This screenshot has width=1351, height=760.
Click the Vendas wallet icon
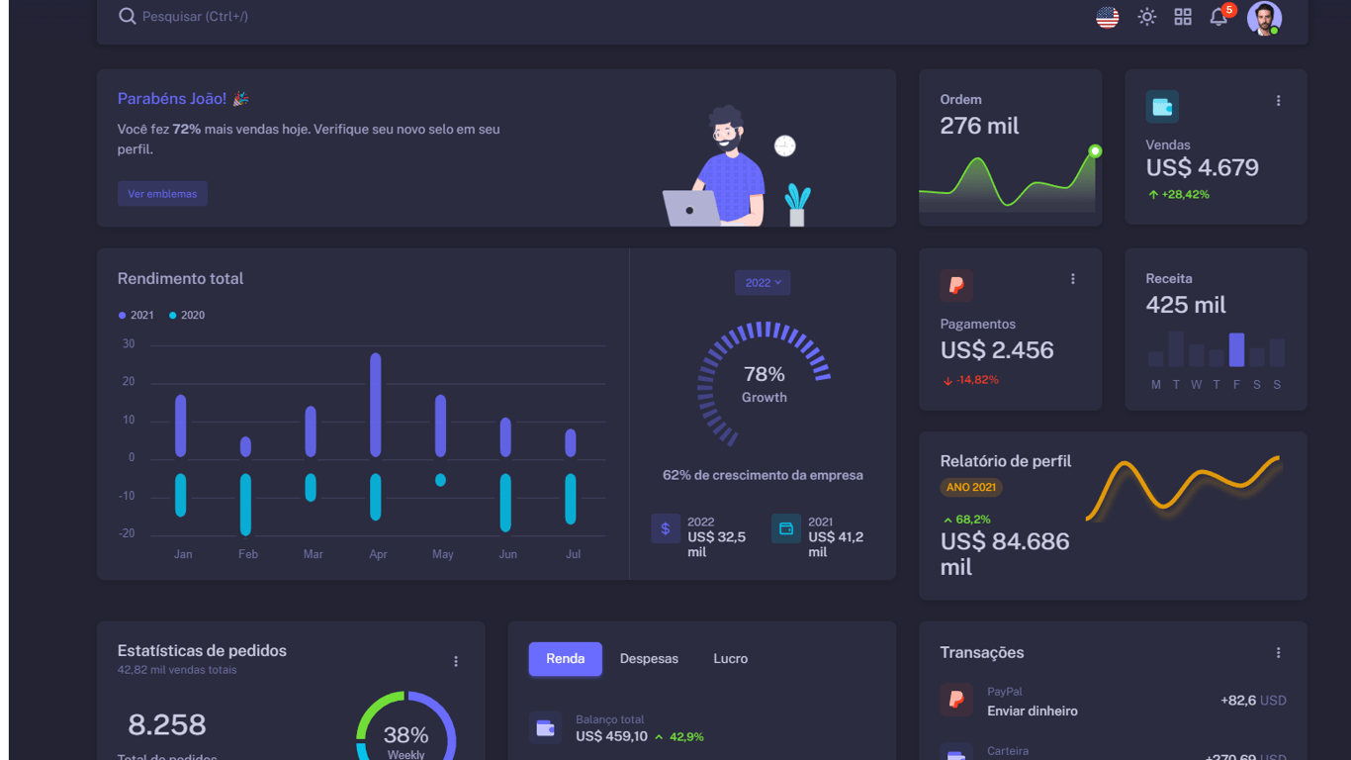[x=1162, y=107]
